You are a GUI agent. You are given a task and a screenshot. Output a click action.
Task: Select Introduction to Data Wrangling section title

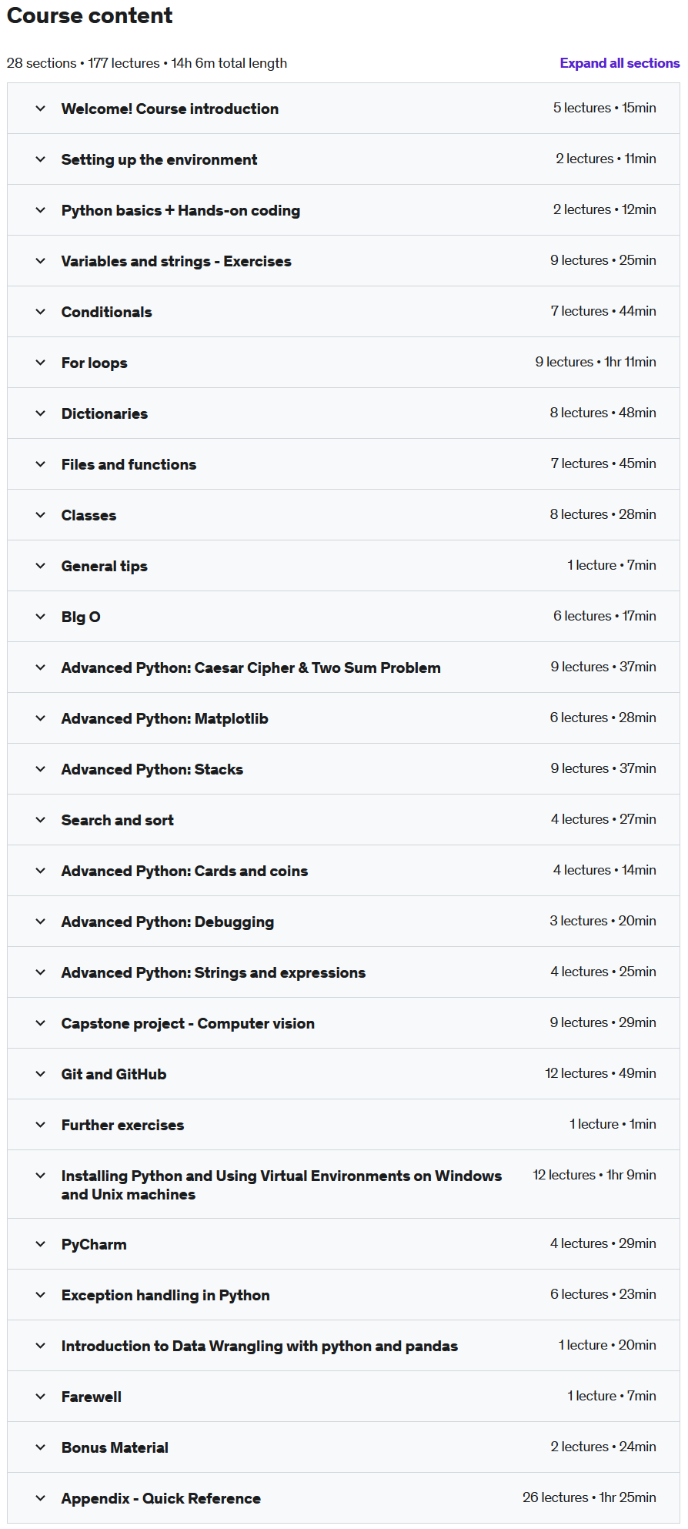[x=259, y=1346]
